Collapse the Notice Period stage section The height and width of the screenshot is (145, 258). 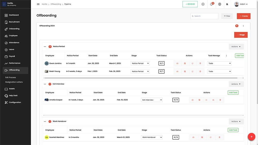coord(45,47)
